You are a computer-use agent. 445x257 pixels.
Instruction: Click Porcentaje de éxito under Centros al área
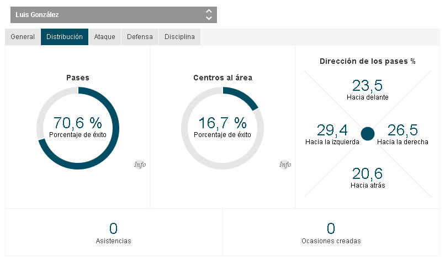(223, 135)
